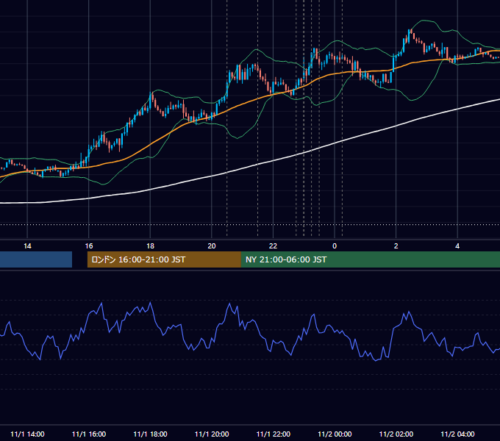This screenshot has height=441, width=500.
Task: Click the 14 hour axis label
Action: coord(27,246)
